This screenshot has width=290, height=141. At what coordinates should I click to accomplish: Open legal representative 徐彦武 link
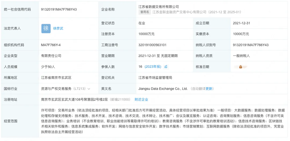point(58,29)
